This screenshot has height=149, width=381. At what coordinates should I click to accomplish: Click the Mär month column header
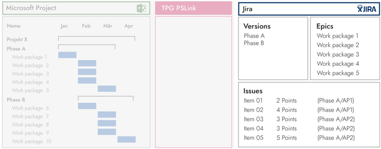click(x=107, y=26)
